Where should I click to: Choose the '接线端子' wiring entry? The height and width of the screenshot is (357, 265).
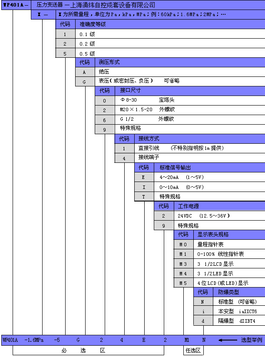pos(149,157)
